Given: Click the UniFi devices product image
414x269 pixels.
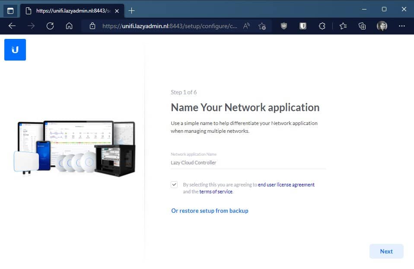Looking at the screenshot, I should 74,148.
